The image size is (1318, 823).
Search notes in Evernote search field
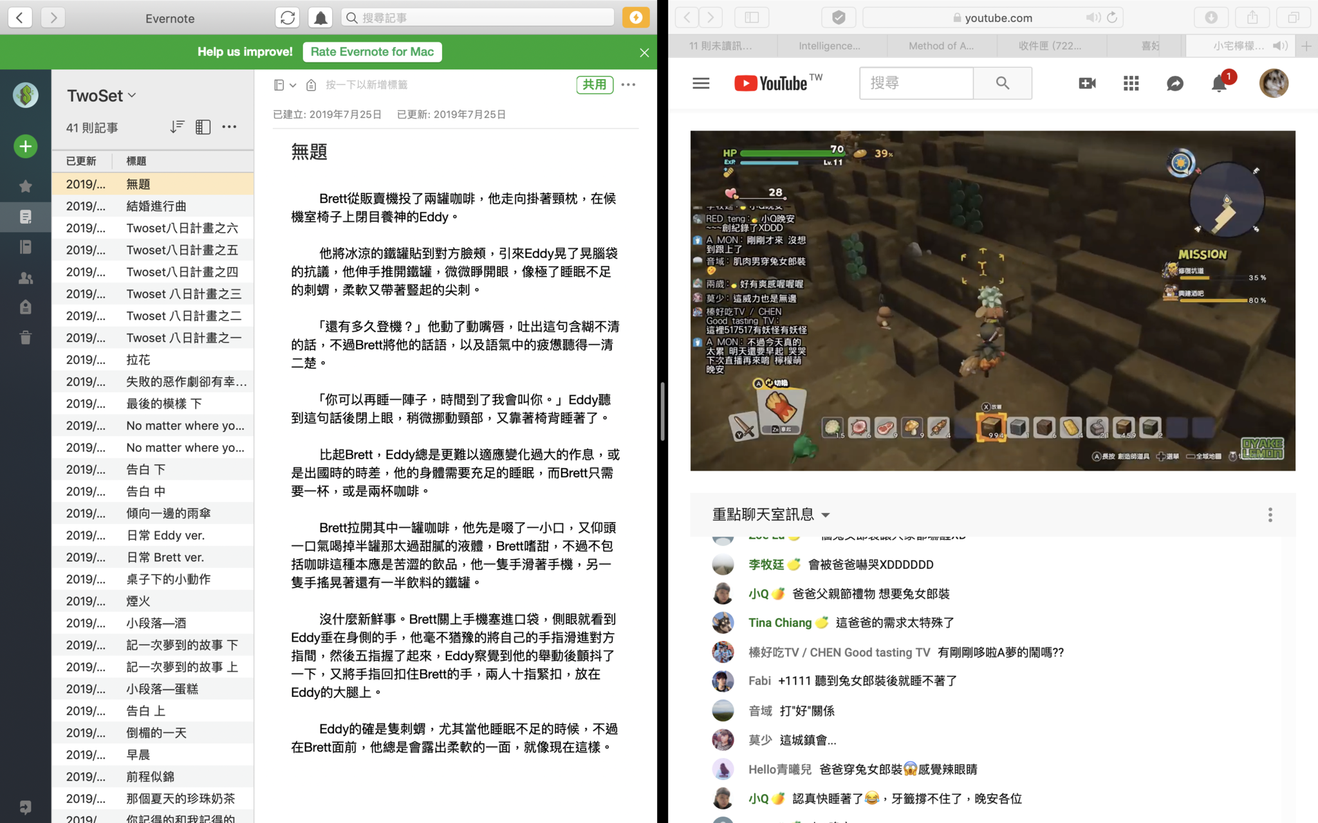coord(478,17)
